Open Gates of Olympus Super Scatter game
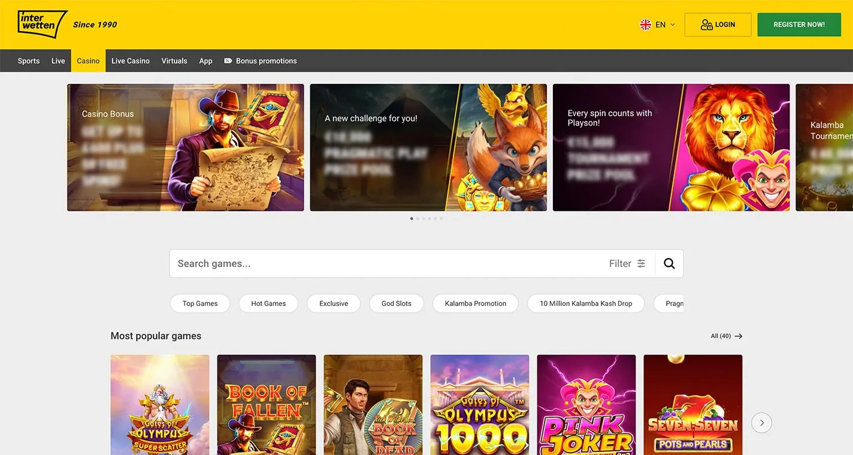This screenshot has height=455, width=853. tap(160, 405)
